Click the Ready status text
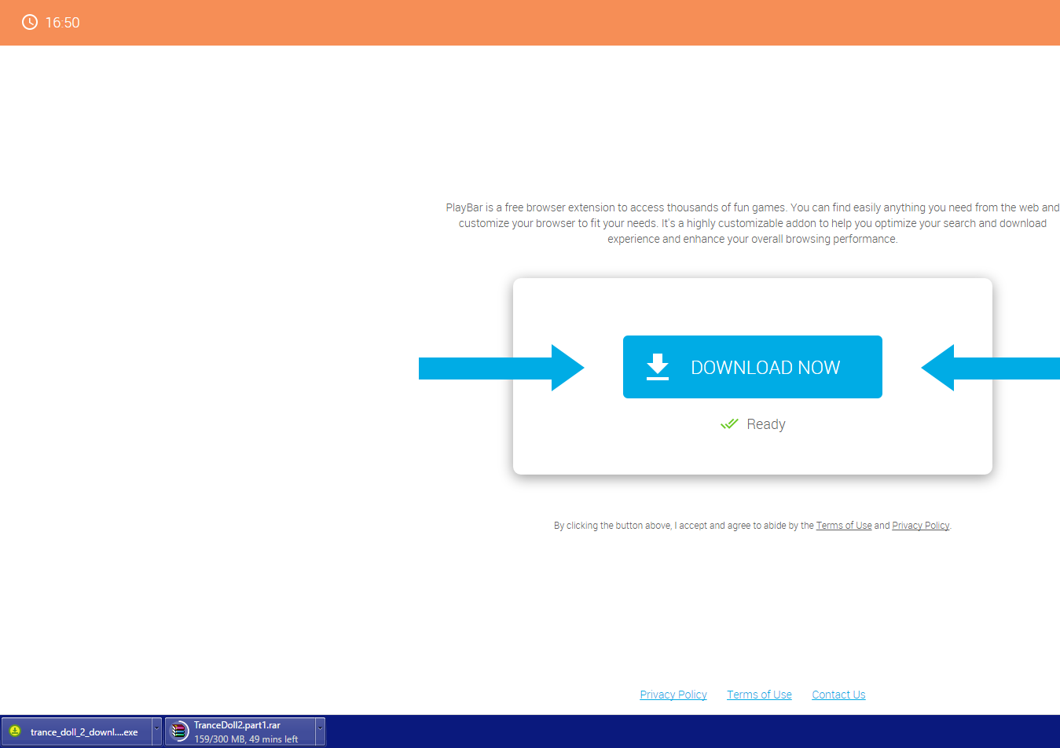The width and height of the screenshot is (1060, 748). point(765,424)
